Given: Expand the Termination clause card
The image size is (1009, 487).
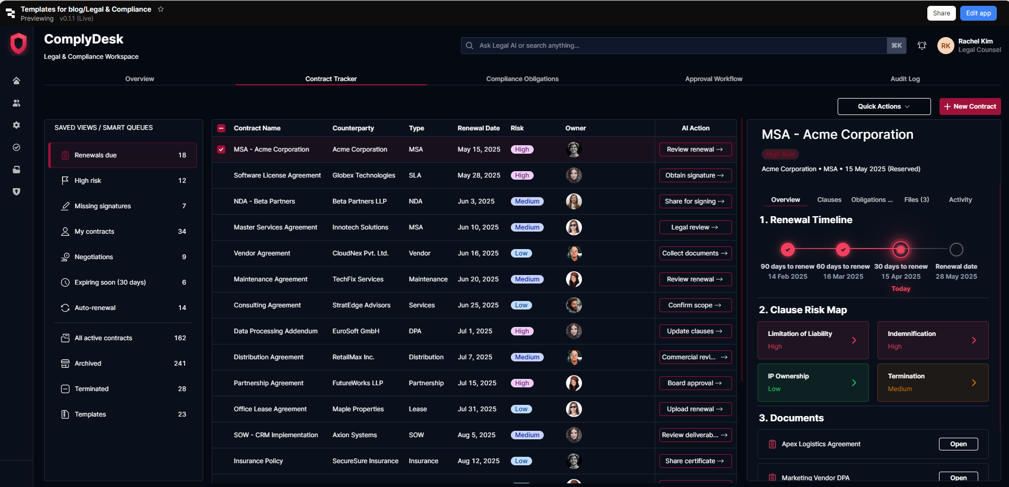Looking at the screenshot, I should point(933,383).
